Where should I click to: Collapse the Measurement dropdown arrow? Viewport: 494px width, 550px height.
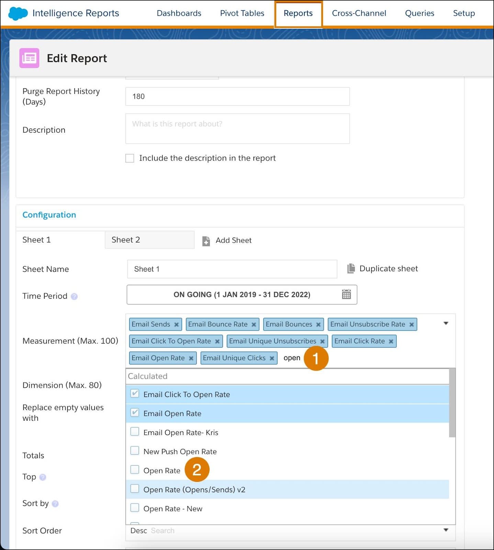tap(446, 323)
